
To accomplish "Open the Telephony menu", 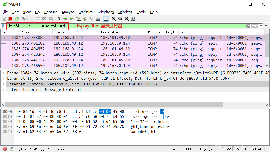I will [105, 12].
